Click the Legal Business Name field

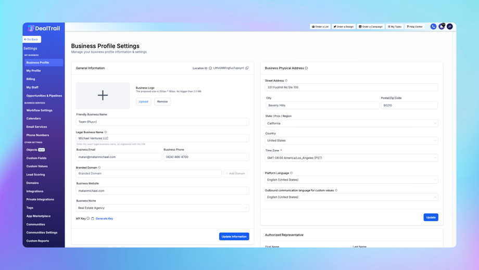(x=162, y=138)
